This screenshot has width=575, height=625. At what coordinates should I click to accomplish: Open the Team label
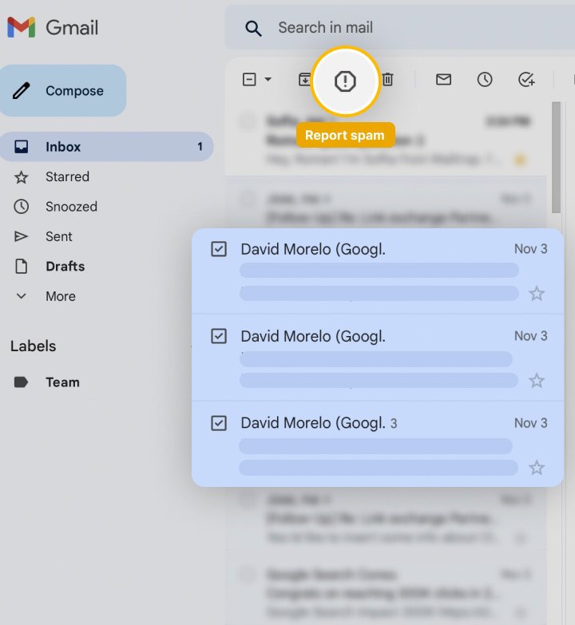[x=62, y=382]
